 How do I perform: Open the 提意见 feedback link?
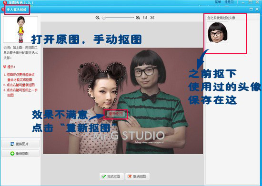point(229,2)
